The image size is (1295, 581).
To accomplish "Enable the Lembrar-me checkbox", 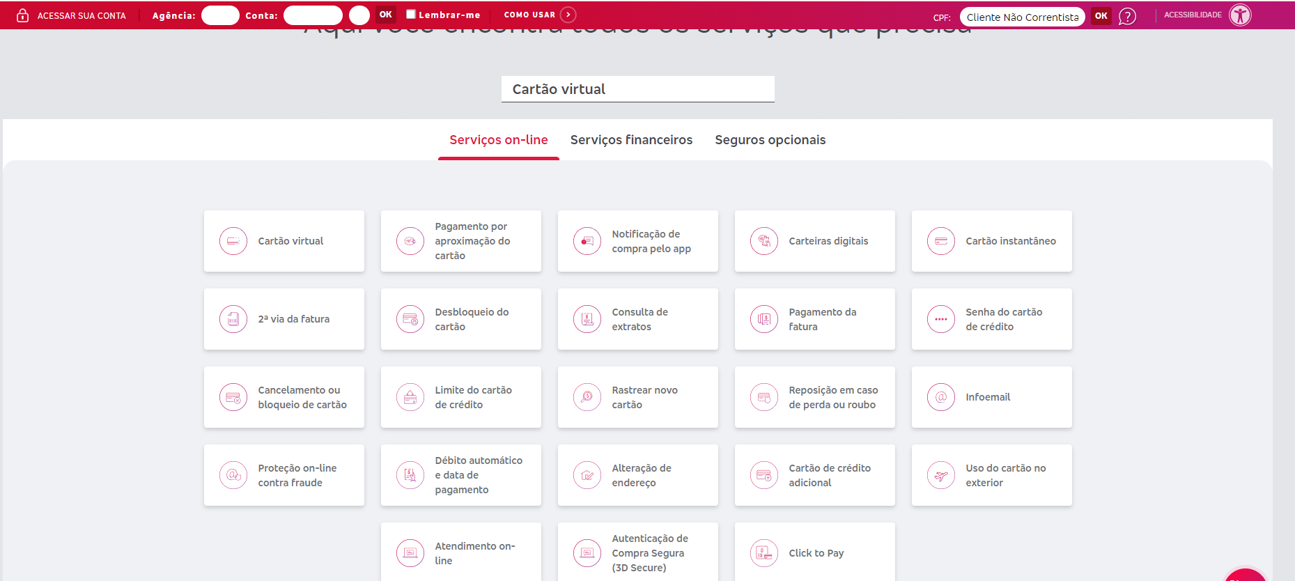I will (411, 14).
